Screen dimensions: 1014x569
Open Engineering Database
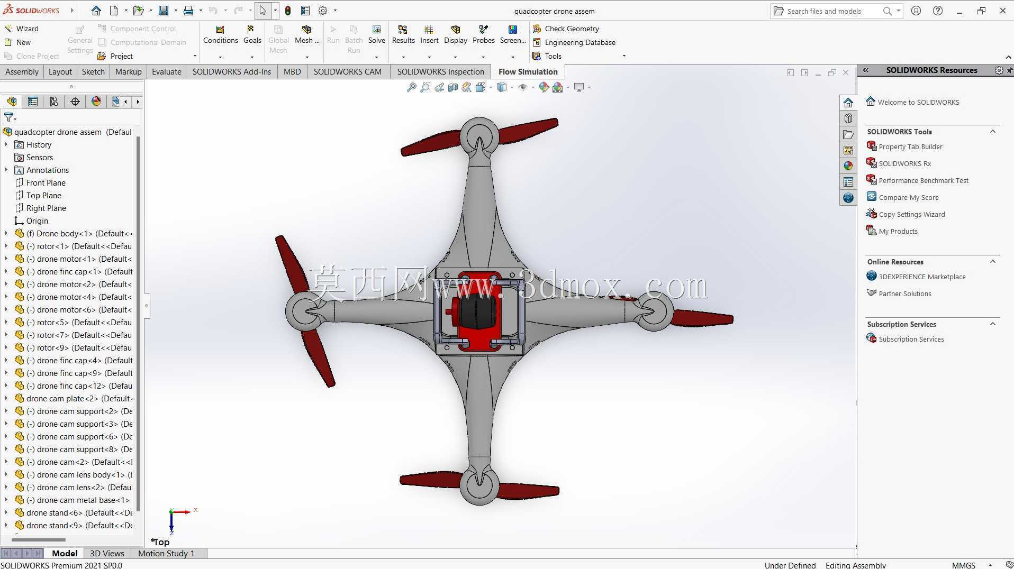pos(574,42)
